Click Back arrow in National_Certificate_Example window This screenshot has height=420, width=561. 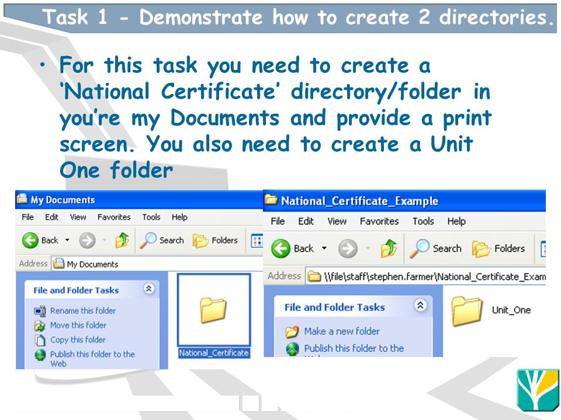(280, 249)
